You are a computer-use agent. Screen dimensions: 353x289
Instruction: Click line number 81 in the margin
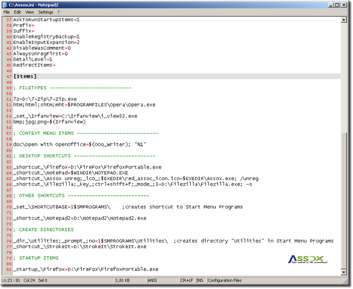click(x=9, y=269)
